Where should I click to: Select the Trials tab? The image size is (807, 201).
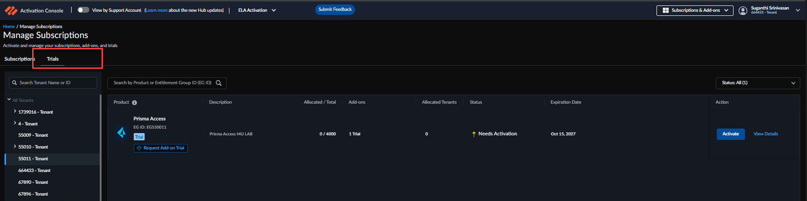pos(53,59)
